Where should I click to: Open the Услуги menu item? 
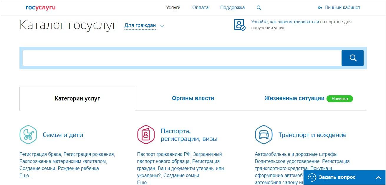click(x=173, y=8)
